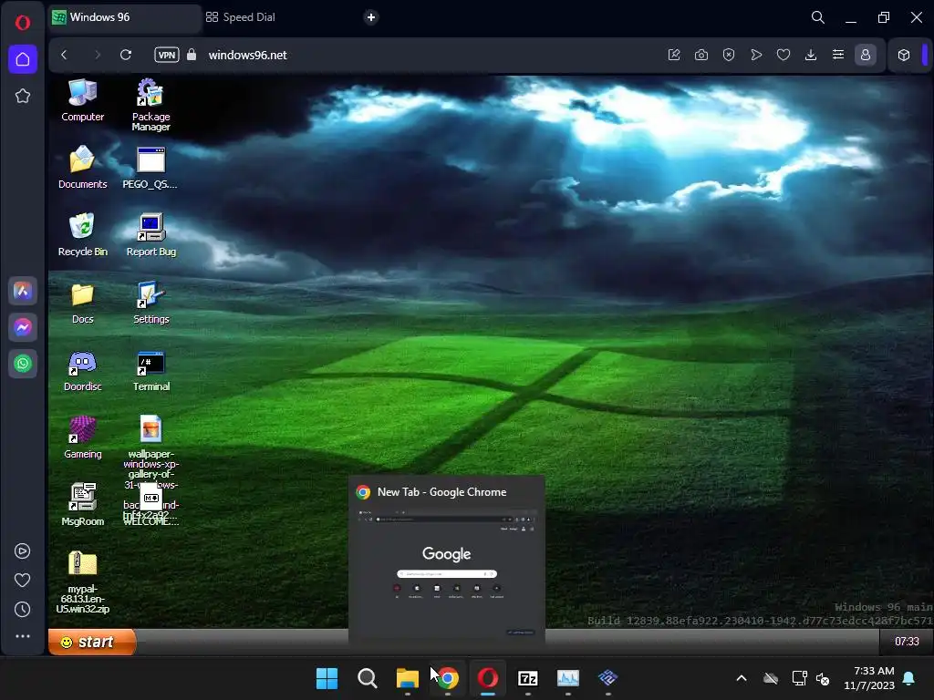Open the sidebar player icon
Screen dimensions: 934x700
23,551
